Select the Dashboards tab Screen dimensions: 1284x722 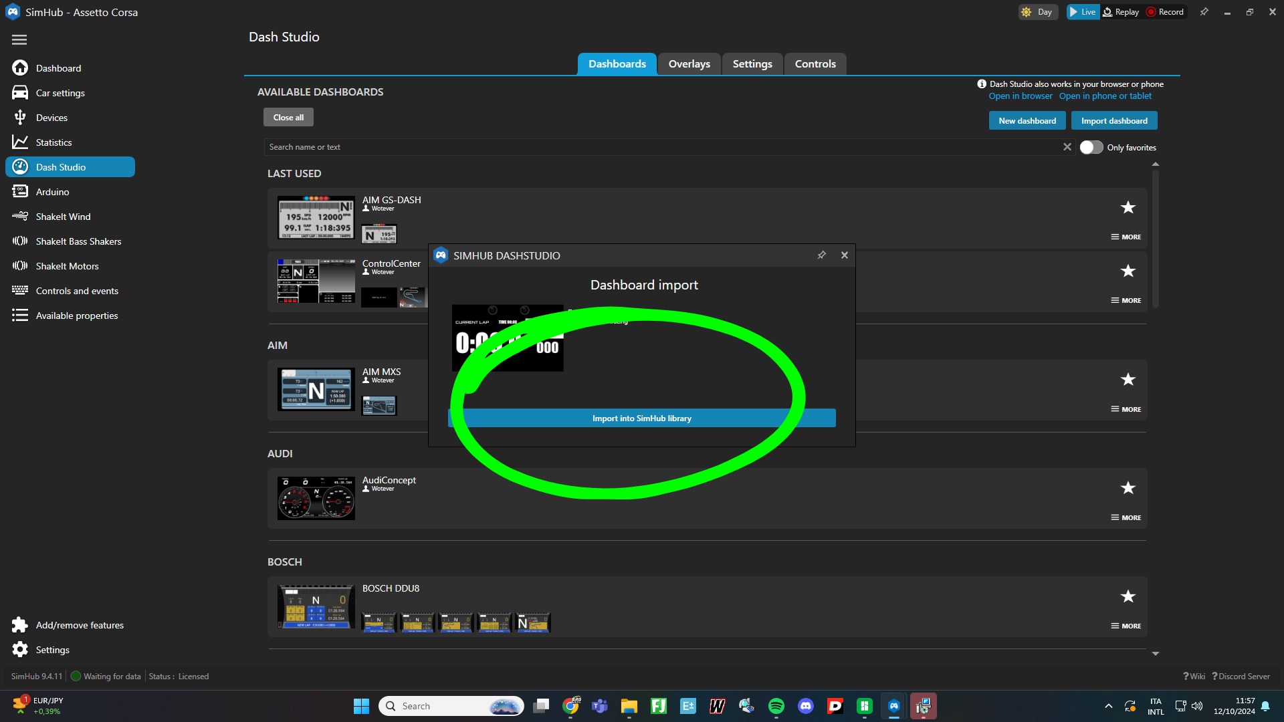[x=617, y=64]
